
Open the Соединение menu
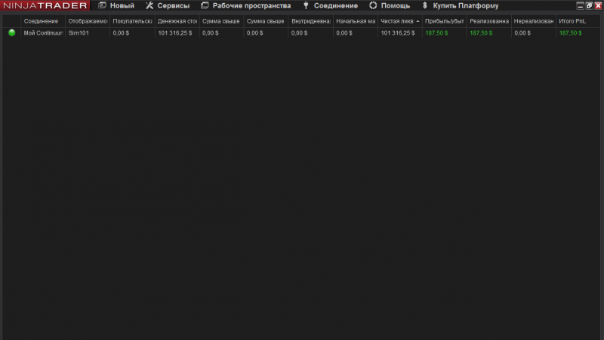[x=335, y=6]
